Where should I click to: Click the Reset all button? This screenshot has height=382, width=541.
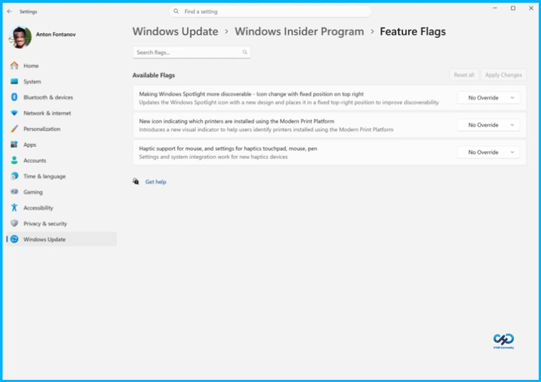point(464,75)
